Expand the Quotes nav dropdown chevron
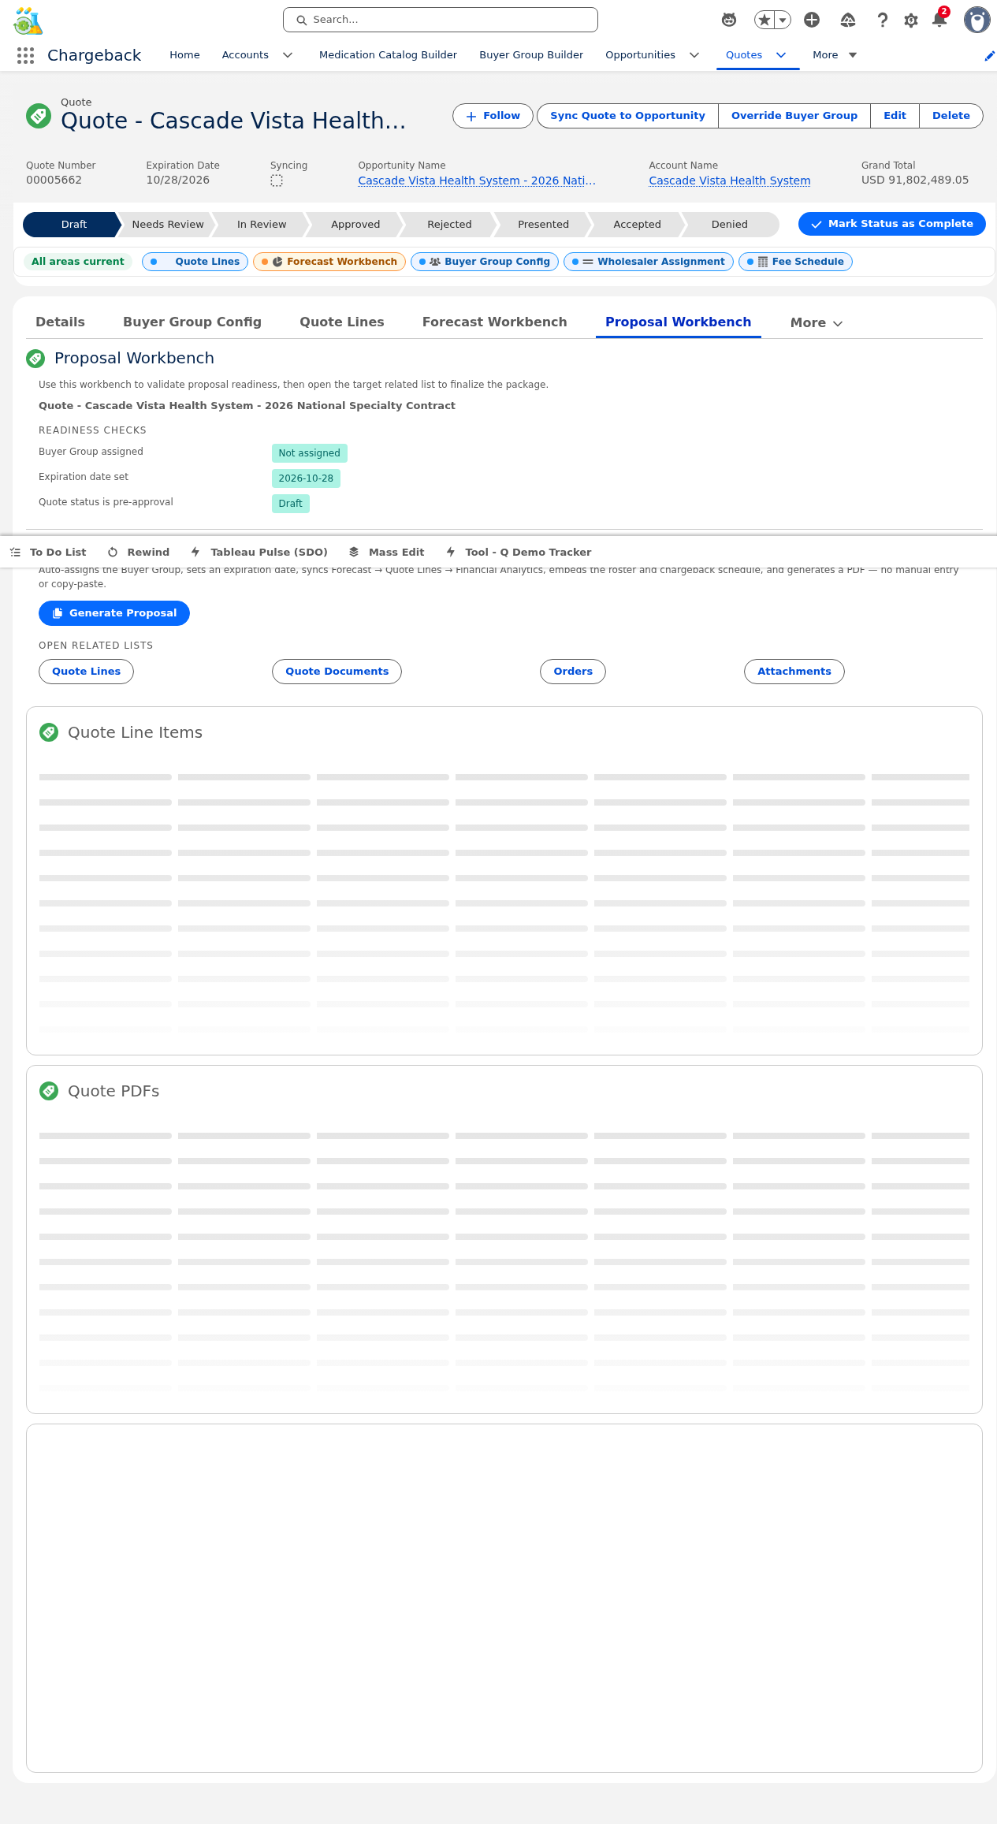The image size is (997, 1824). click(781, 55)
